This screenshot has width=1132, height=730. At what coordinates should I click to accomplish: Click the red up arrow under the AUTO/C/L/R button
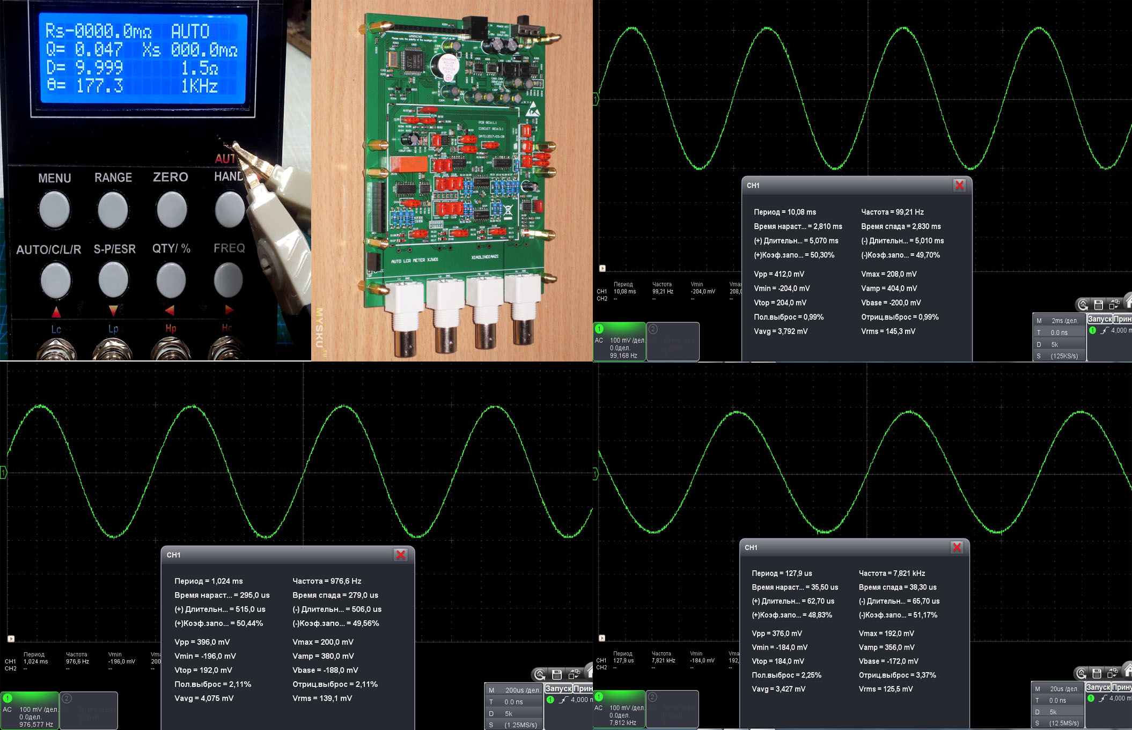coord(56,312)
